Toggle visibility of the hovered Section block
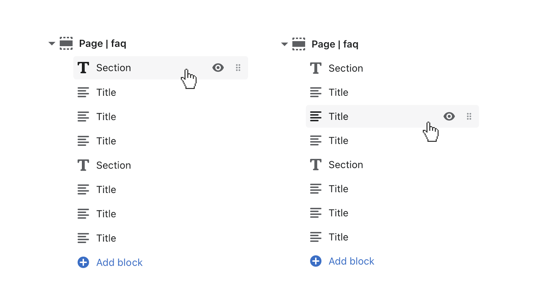 click(218, 67)
